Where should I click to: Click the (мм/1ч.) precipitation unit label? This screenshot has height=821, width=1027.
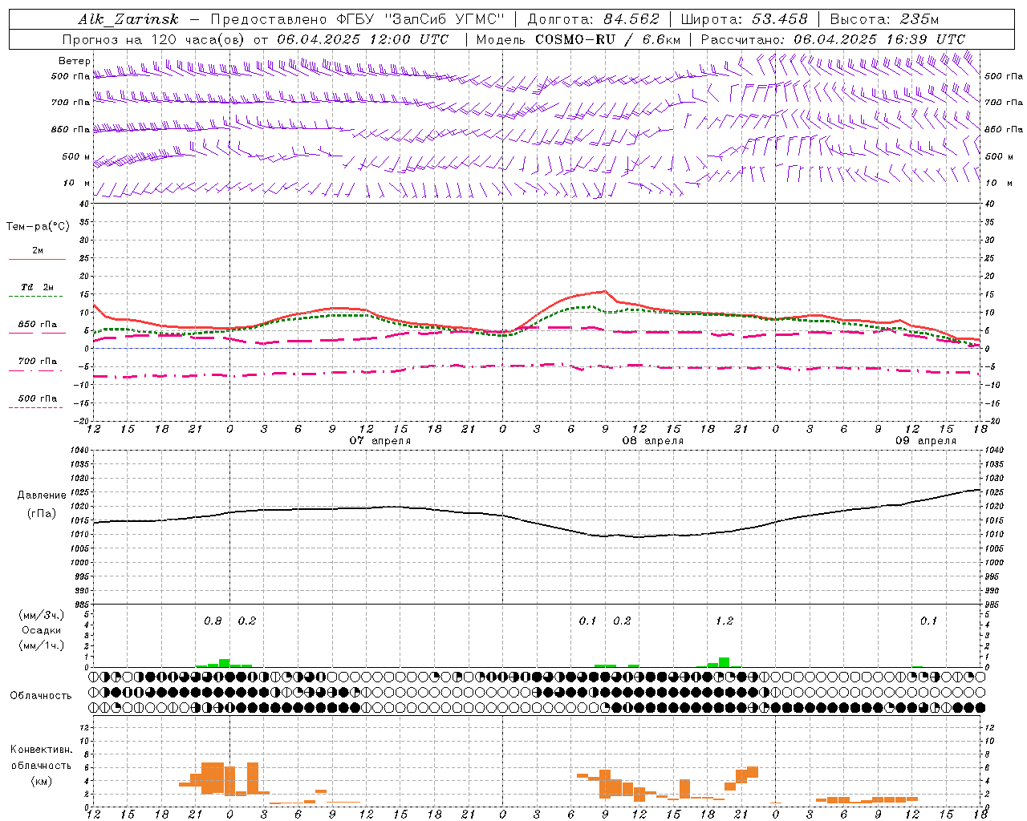pyautogui.click(x=42, y=645)
